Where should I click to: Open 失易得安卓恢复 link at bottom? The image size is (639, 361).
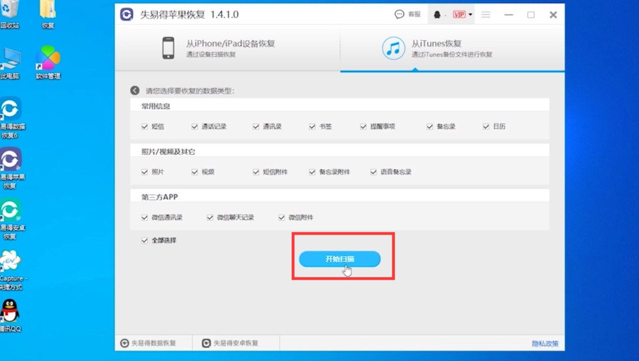(x=230, y=343)
